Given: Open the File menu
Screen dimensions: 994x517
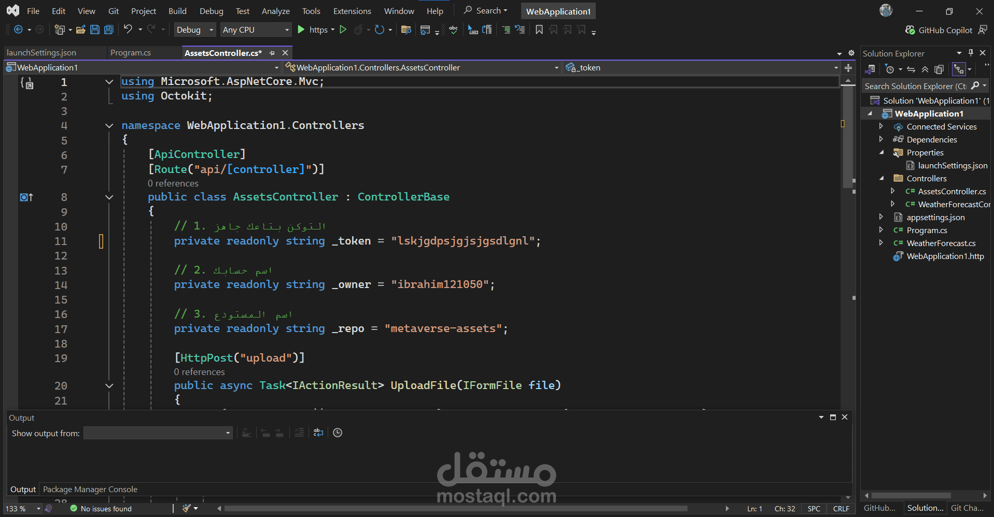Looking at the screenshot, I should [33, 11].
